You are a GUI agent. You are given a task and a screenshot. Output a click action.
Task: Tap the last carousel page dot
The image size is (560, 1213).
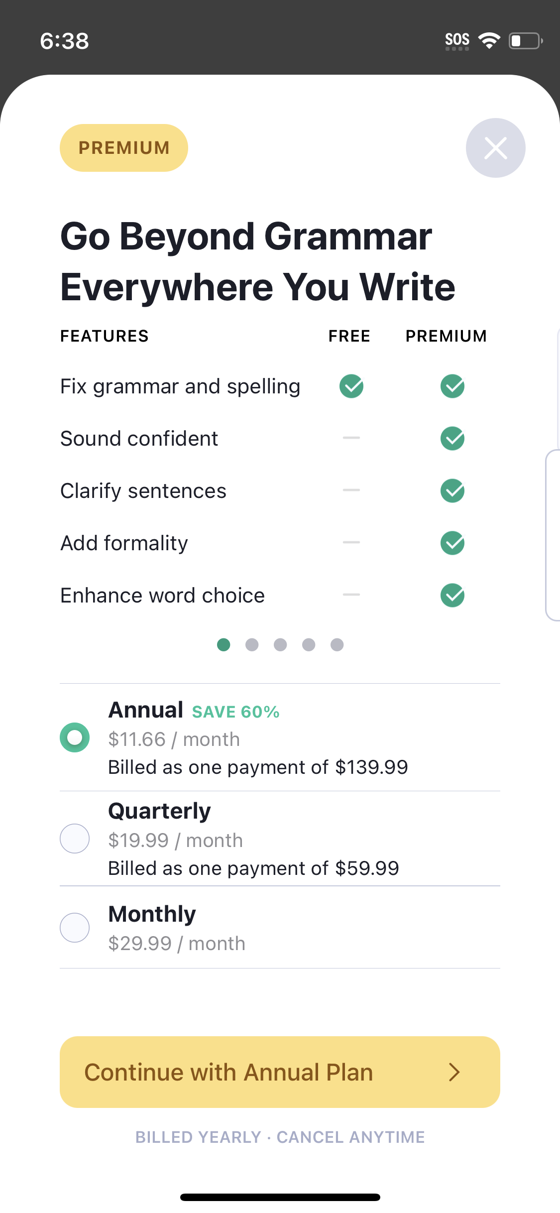point(337,645)
